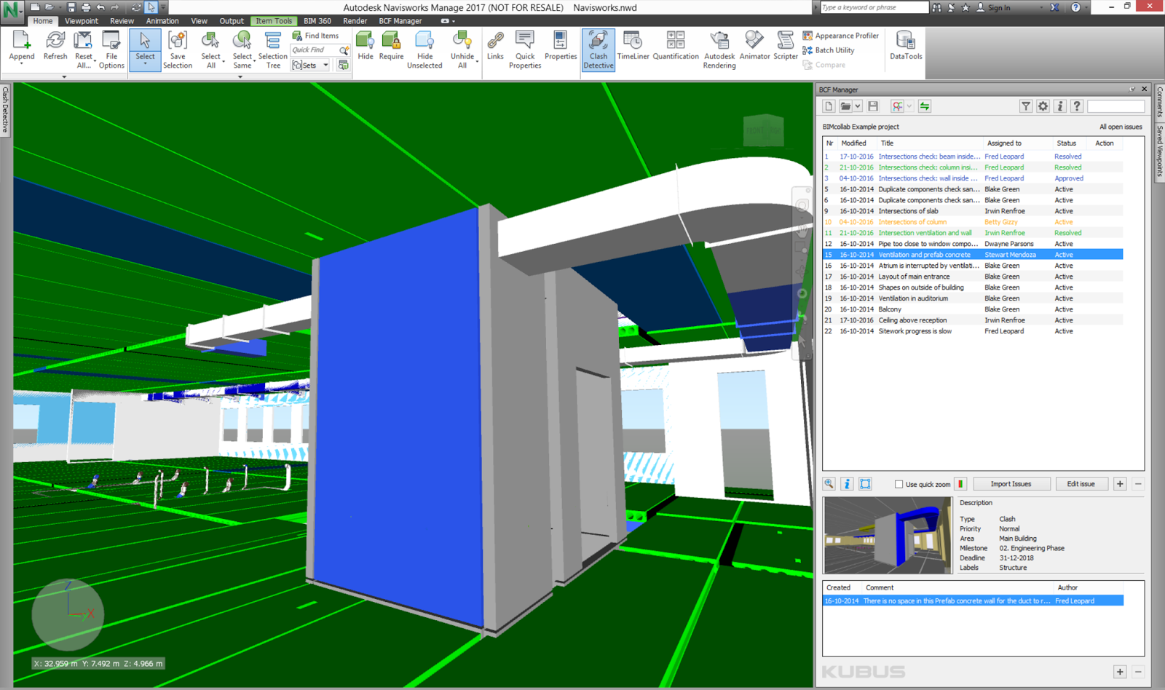Open the Appearance Profiler
This screenshot has height=690, width=1165.
point(842,35)
